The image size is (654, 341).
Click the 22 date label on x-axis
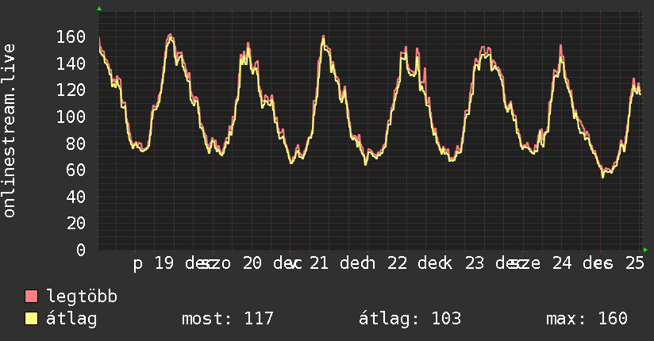pyautogui.click(x=397, y=263)
